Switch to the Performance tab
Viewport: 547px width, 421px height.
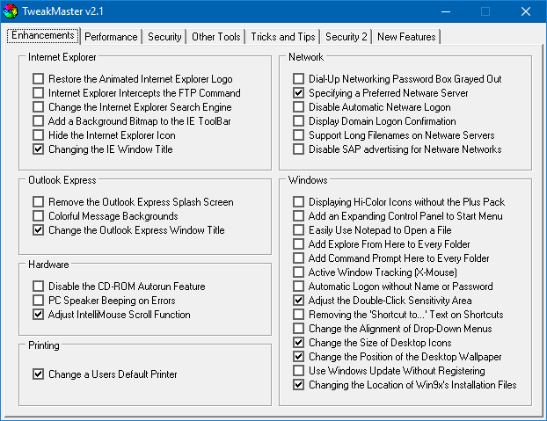pos(111,37)
